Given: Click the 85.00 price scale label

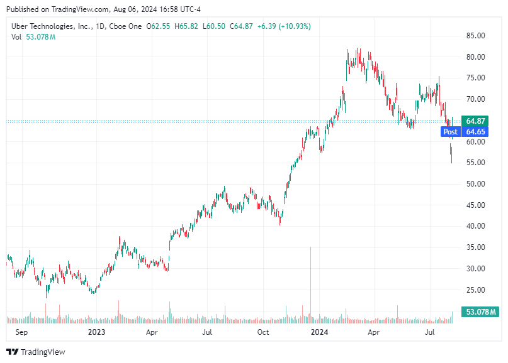Looking at the screenshot, I should pyautogui.click(x=476, y=34).
